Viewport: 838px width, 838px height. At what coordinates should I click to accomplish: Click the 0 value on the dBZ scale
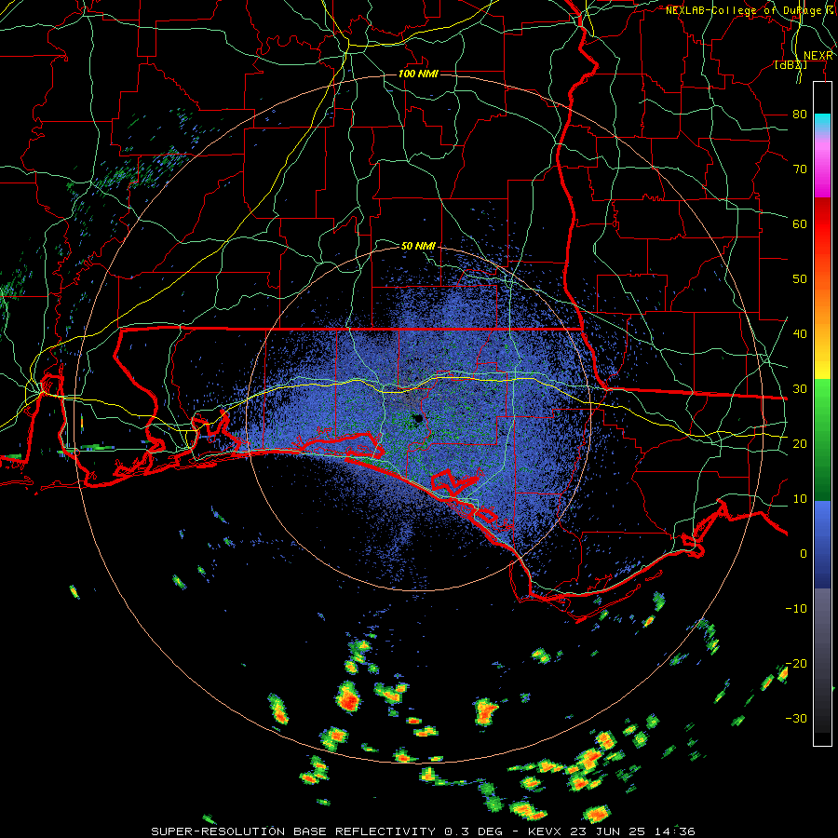804,554
